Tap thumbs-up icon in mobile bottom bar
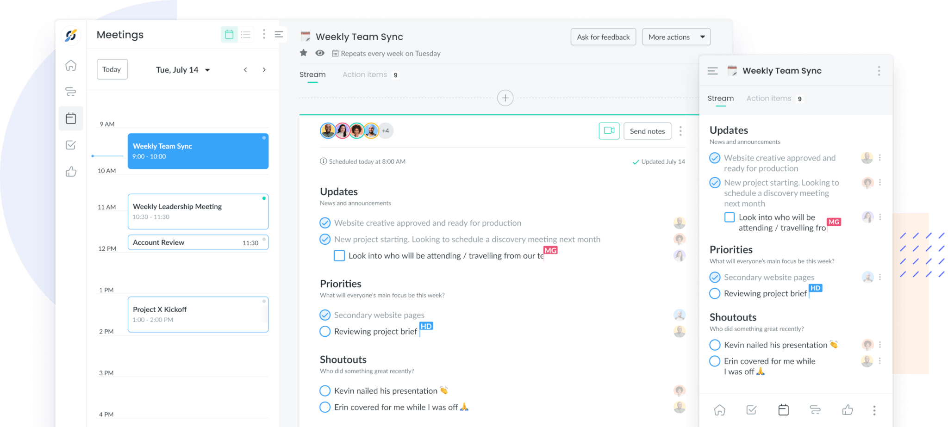The width and height of the screenshot is (948, 427). coord(848,410)
